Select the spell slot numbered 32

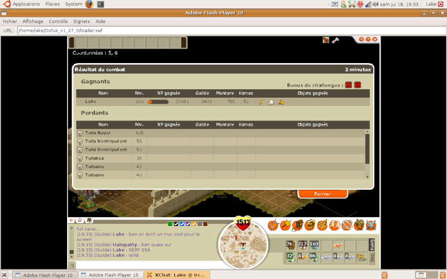pos(291,257)
